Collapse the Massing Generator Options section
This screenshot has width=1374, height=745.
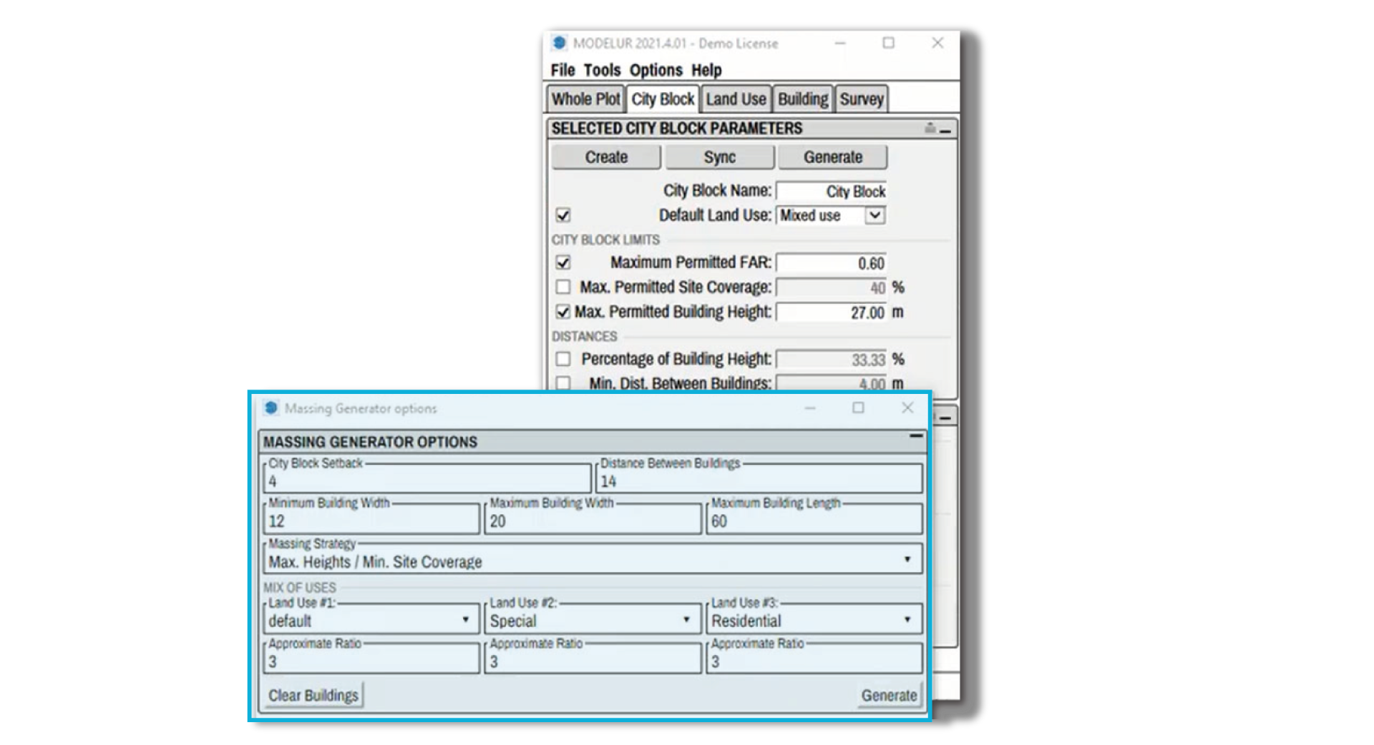[x=916, y=435]
